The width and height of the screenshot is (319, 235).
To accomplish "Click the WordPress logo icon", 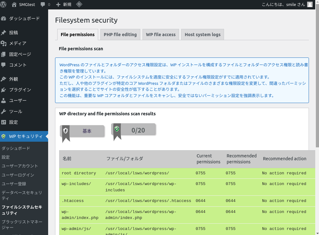I will 3,4.
